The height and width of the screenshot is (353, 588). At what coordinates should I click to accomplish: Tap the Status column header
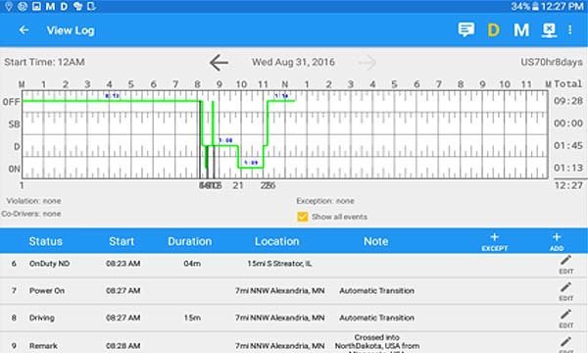46,241
